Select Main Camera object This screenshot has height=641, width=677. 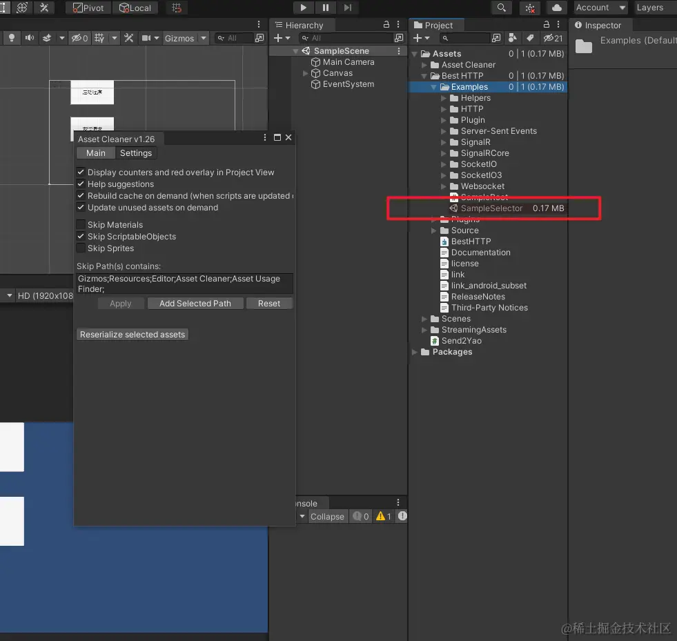[x=349, y=61]
